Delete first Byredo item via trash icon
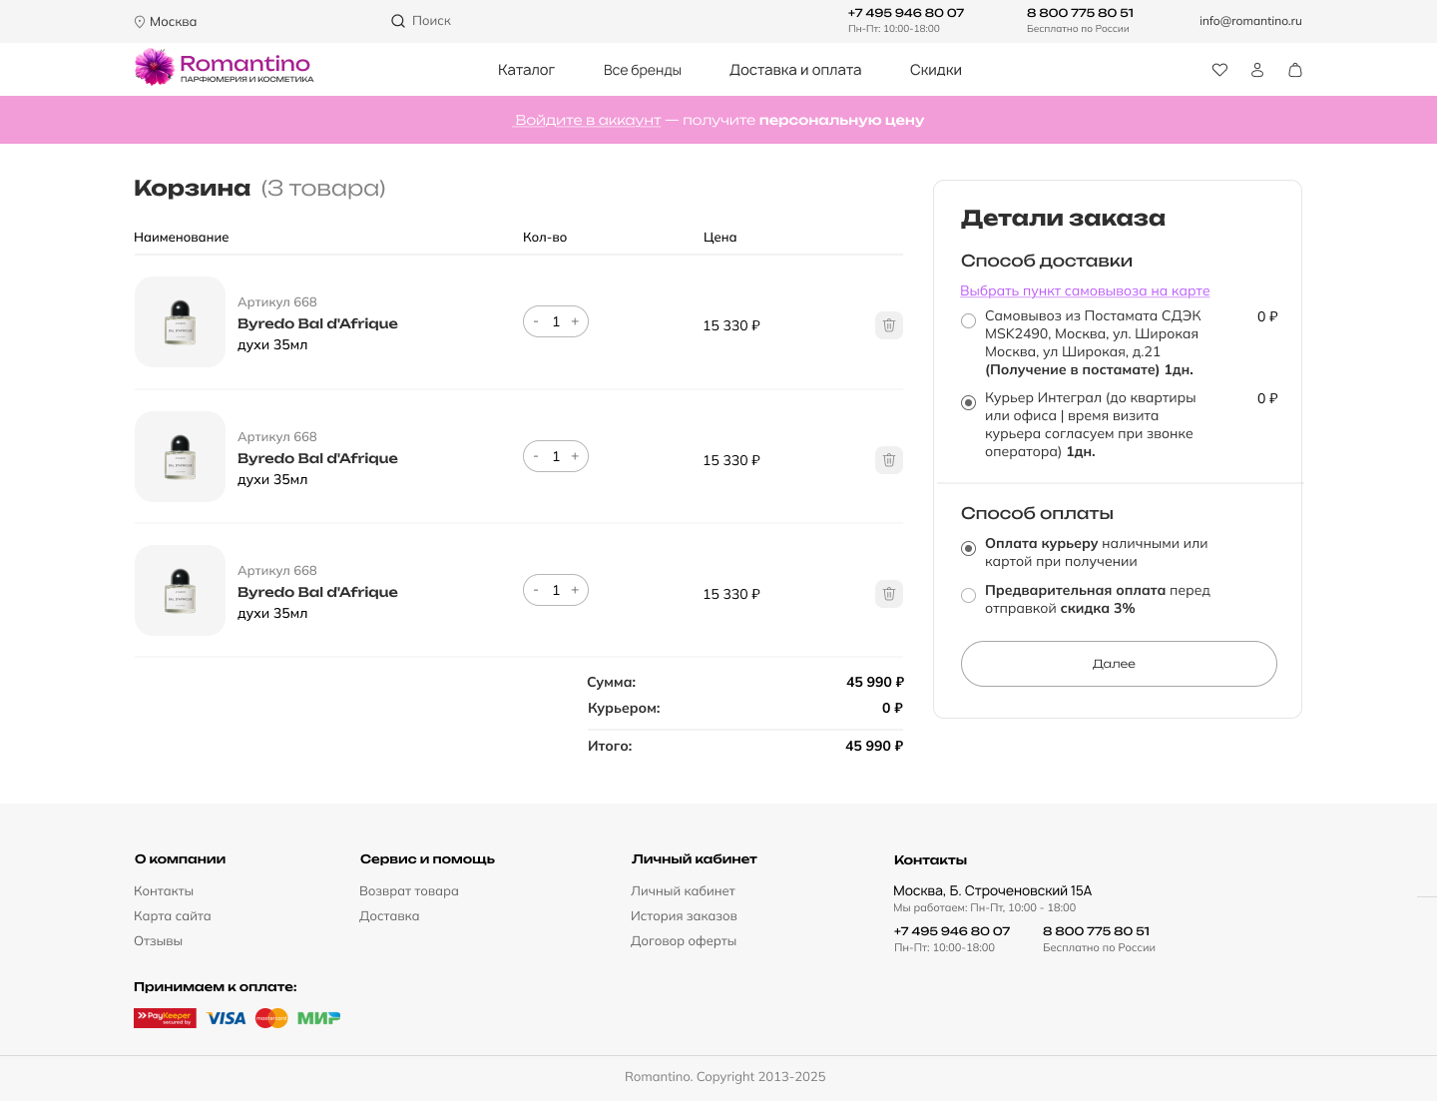 (888, 325)
